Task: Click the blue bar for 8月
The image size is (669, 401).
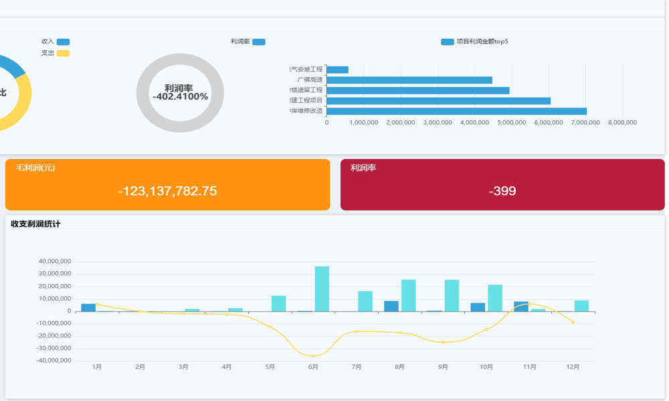Action: click(391, 306)
